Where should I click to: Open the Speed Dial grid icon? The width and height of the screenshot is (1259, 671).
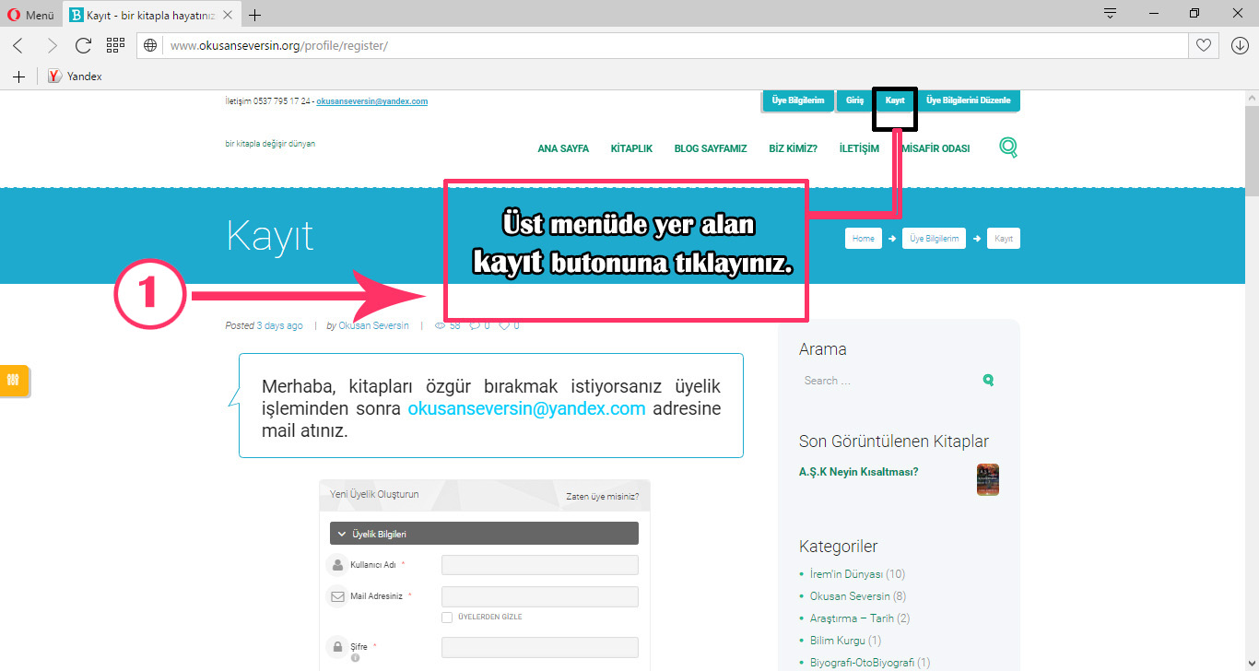(x=115, y=45)
